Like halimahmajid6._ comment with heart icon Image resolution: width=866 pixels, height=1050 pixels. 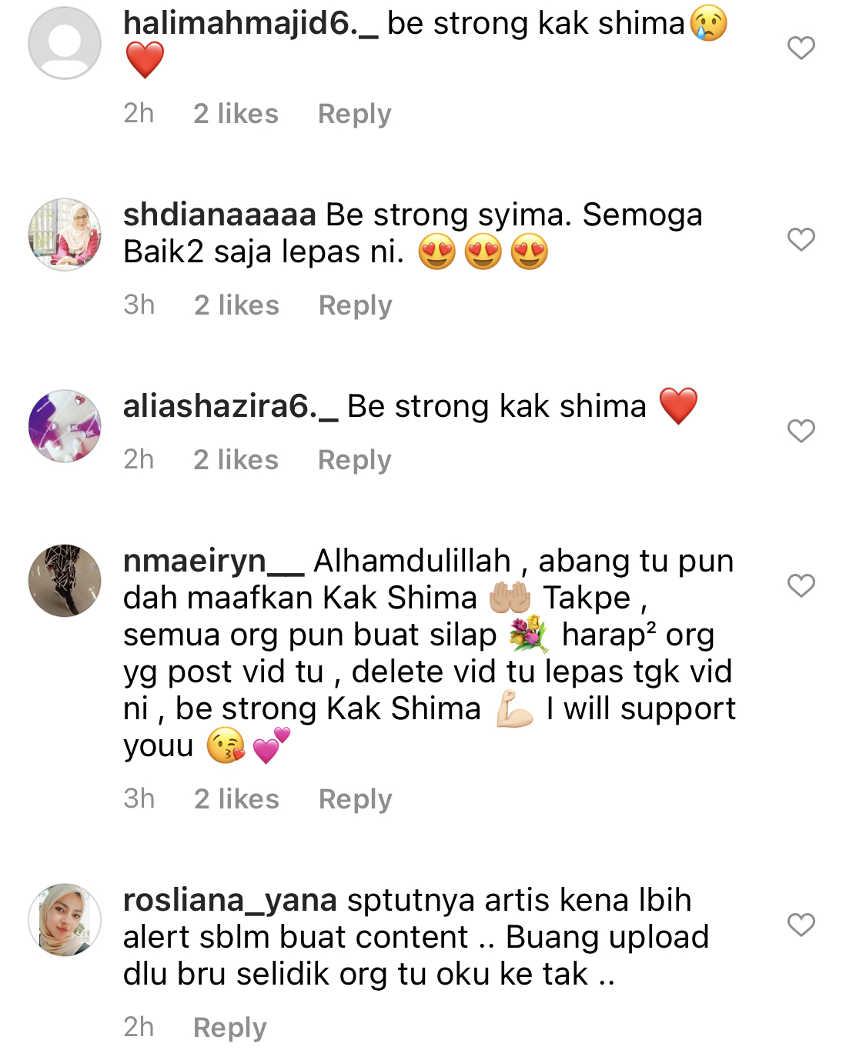pos(801,48)
